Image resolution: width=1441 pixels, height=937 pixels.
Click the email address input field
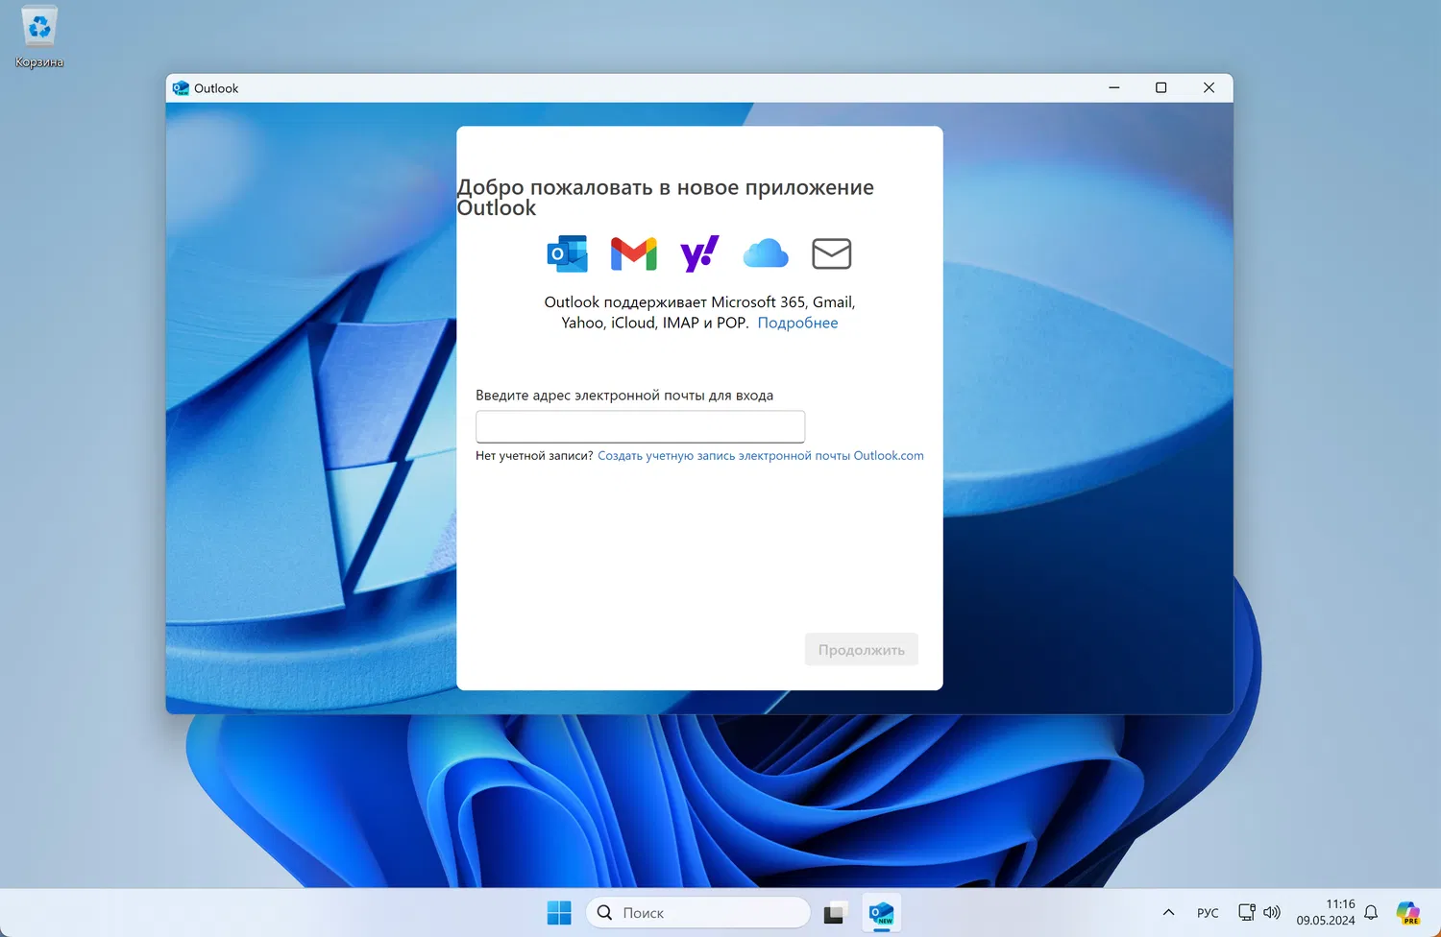tap(641, 426)
